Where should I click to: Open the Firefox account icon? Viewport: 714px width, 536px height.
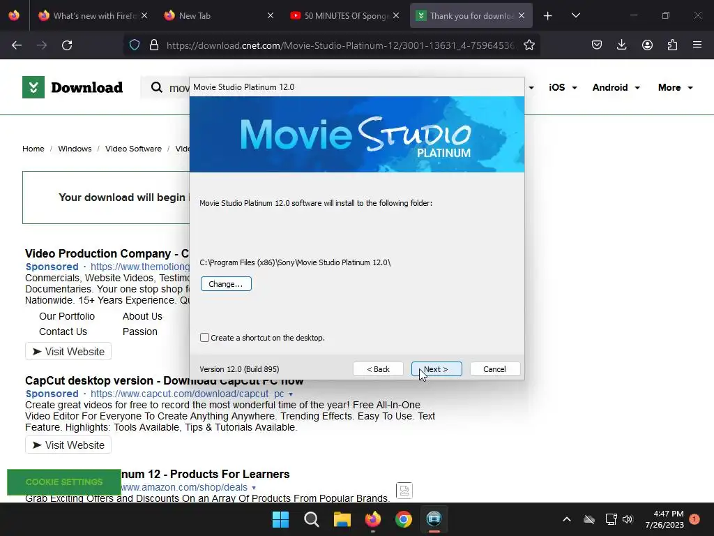coord(647,45)
